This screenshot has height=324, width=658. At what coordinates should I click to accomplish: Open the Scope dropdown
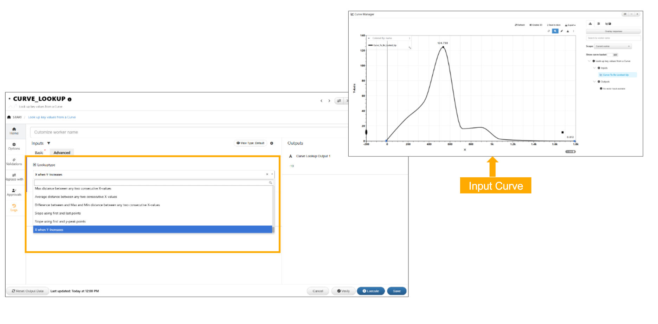pos(613,46)
